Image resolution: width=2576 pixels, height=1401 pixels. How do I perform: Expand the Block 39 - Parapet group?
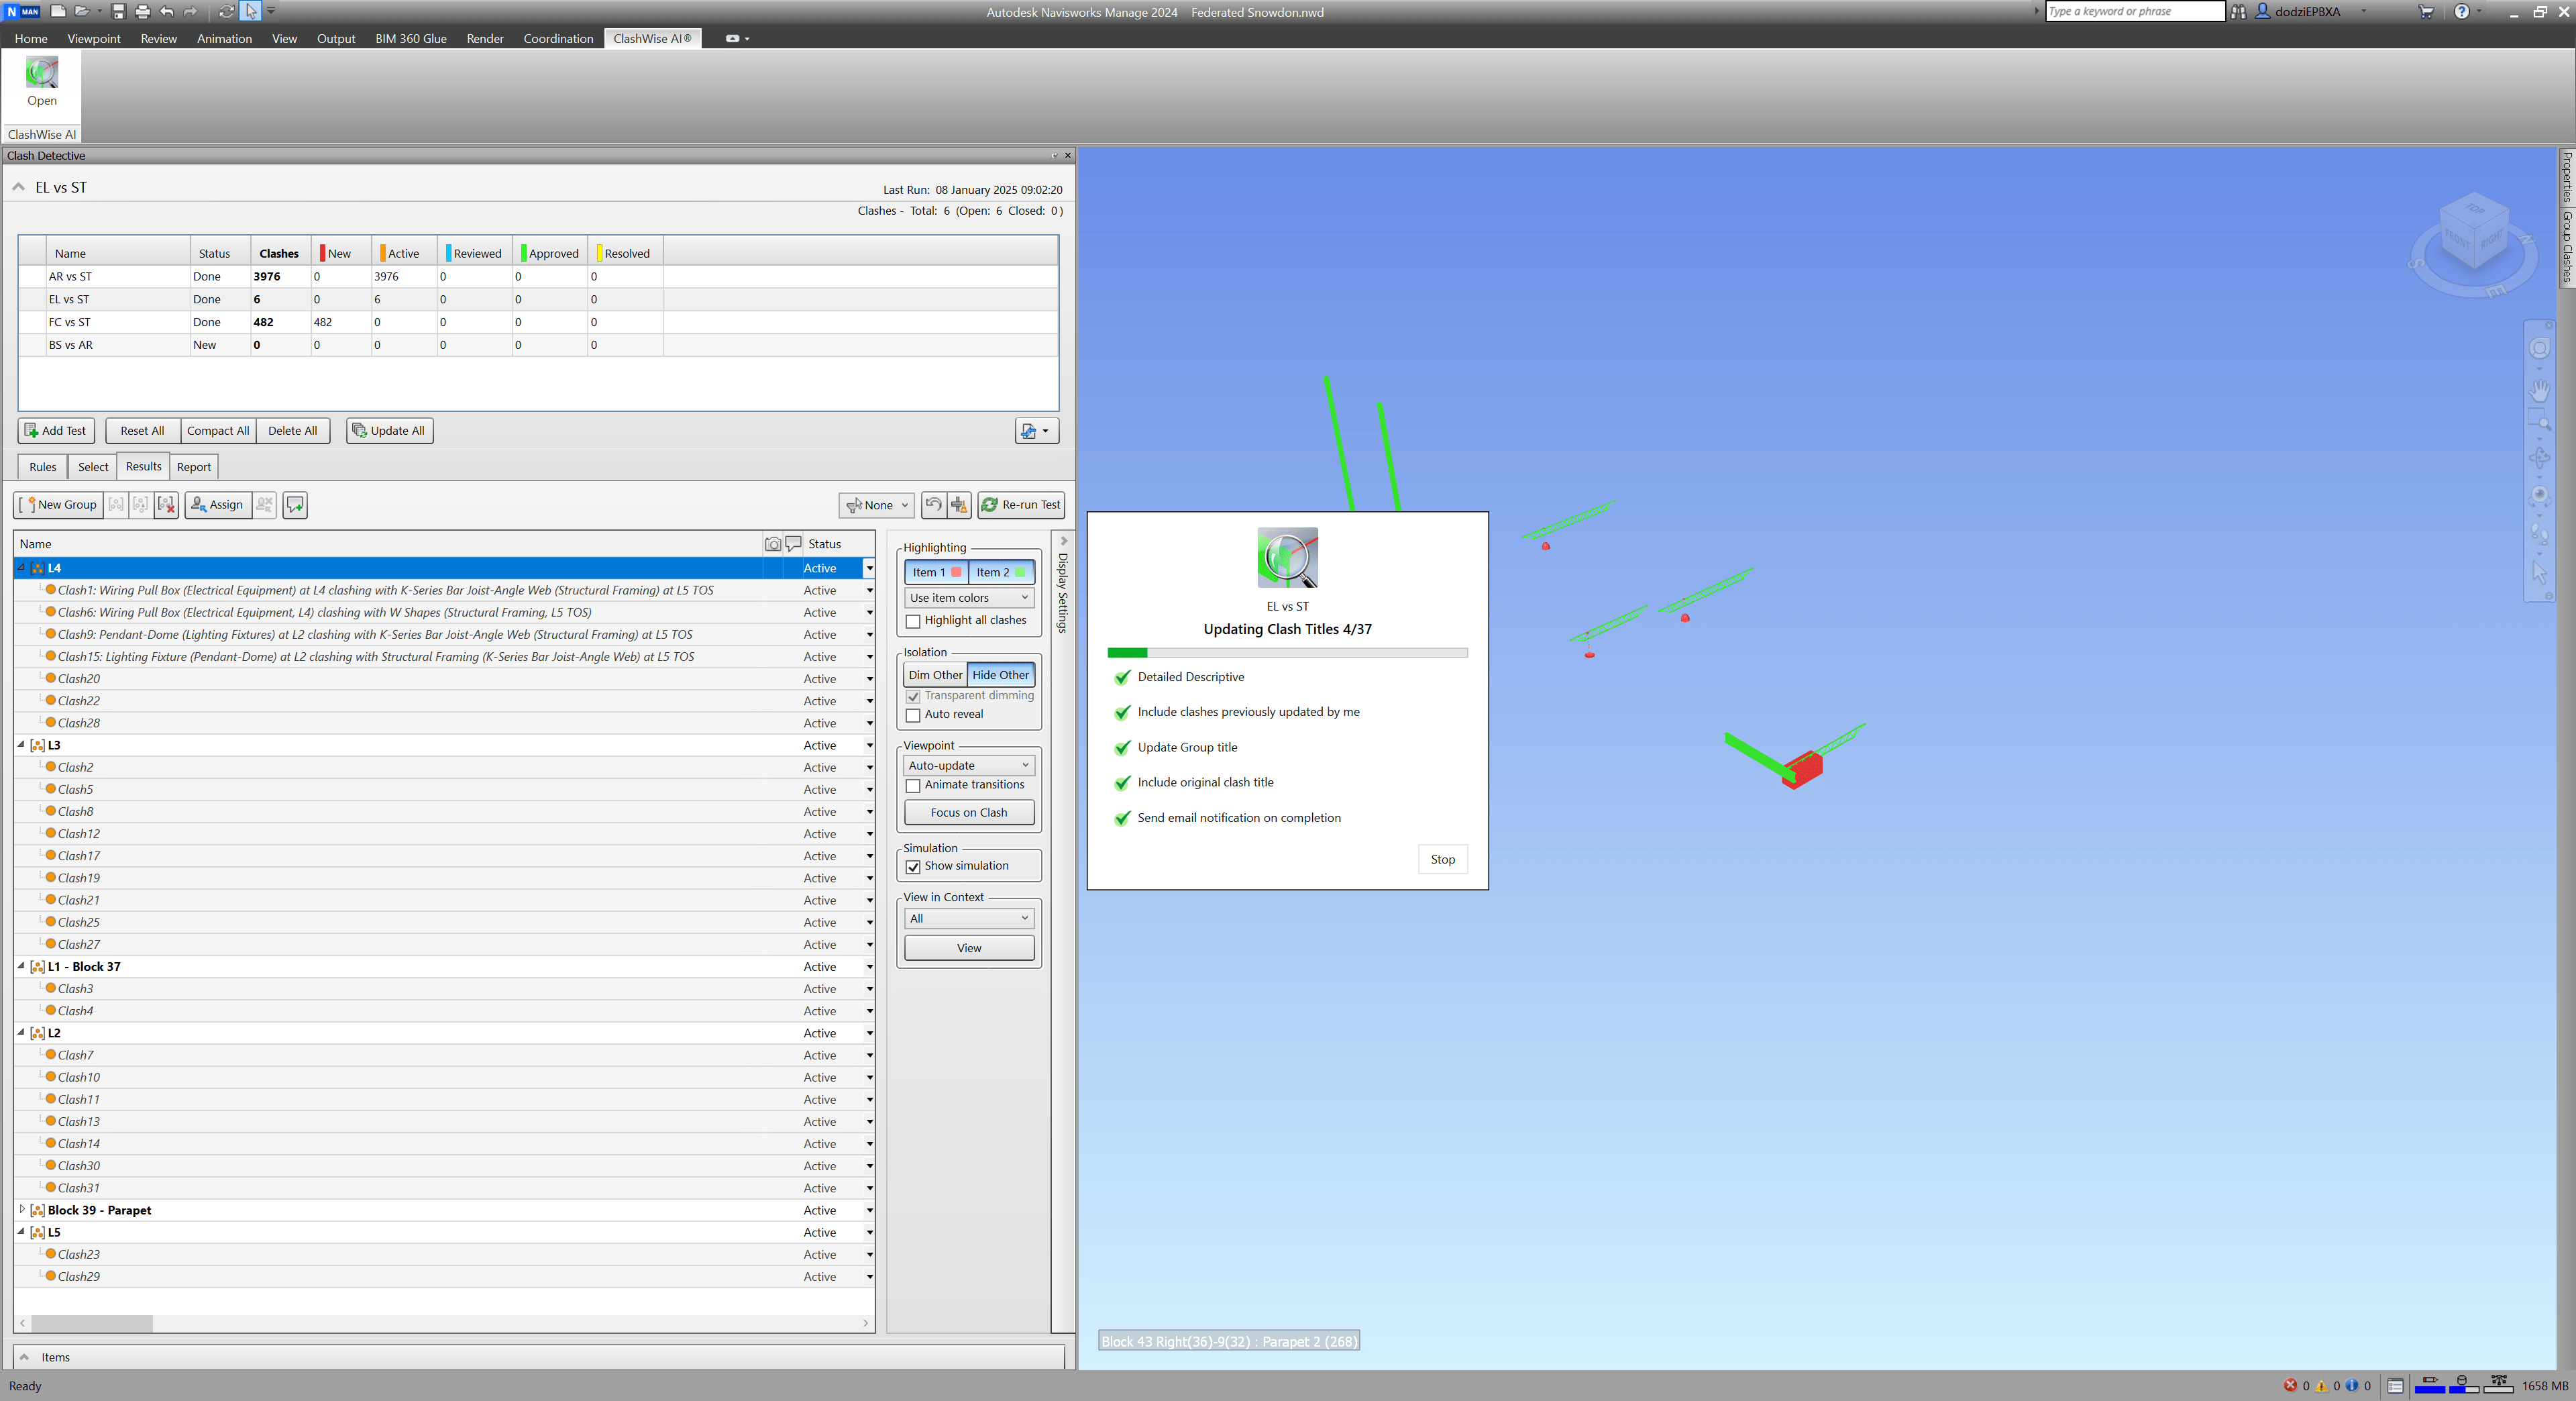(21, 1210)
